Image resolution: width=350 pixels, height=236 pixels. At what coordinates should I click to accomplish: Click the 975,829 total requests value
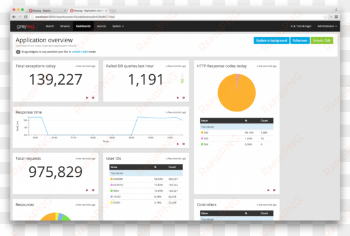(x=56, y=172)
